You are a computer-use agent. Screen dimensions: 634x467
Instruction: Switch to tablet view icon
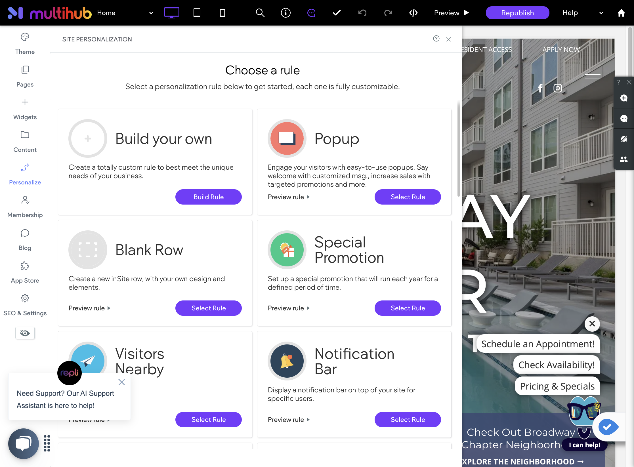pyautogui.click(x=197, y=13)
